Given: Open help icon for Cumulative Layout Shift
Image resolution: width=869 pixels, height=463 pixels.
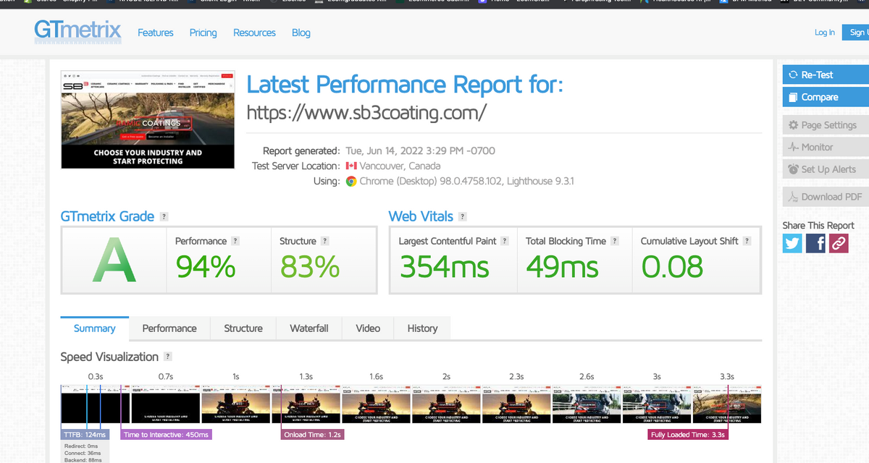Looking at the screenshot, I should (747, 241).
